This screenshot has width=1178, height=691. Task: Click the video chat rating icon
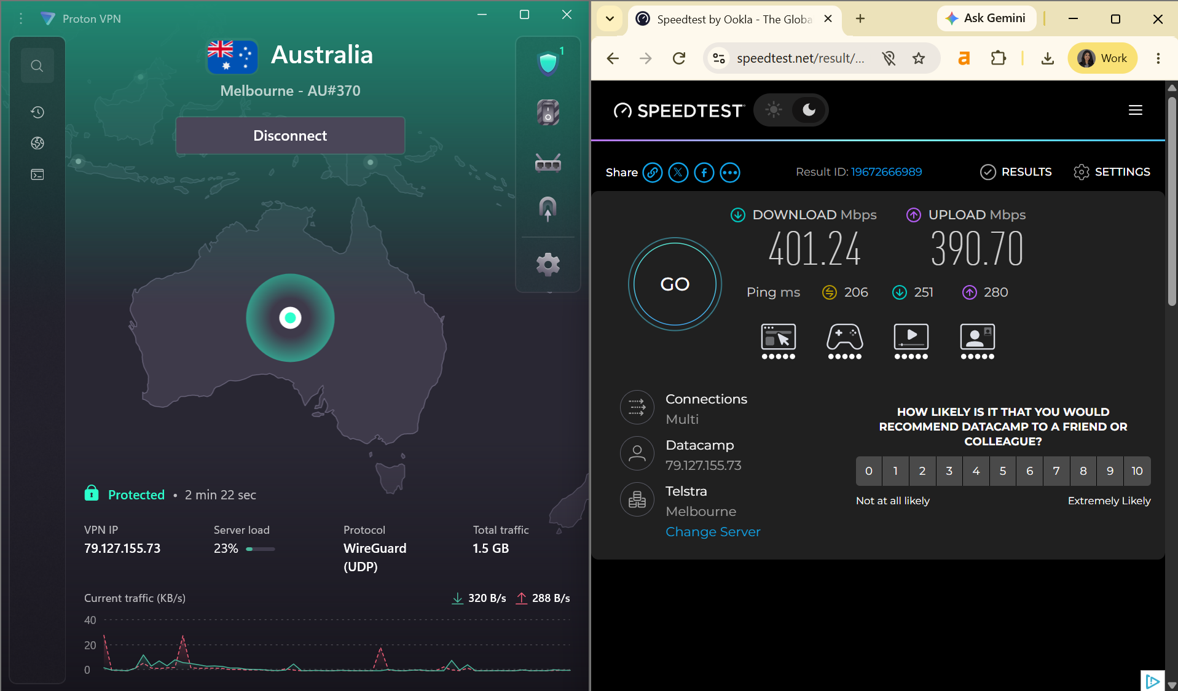pos(978,341)
